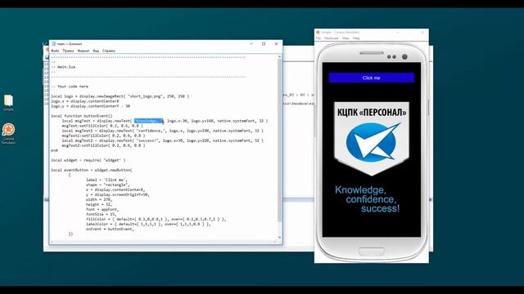The width and height of the screenshot is (524, 294).
Task: Click the '-- main.lua' comment line
Action: (63, 67)
